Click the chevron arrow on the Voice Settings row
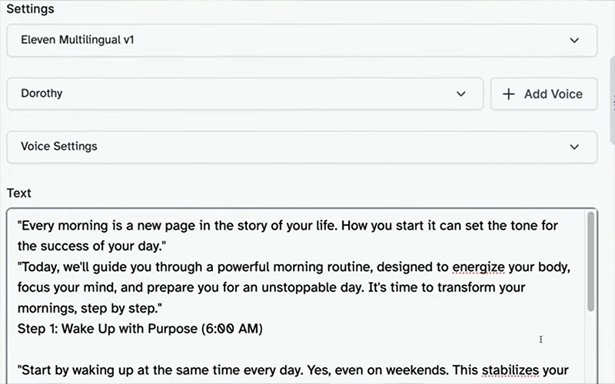The height and width of the screenshot is (384, 615). click(x=574, y=147)
